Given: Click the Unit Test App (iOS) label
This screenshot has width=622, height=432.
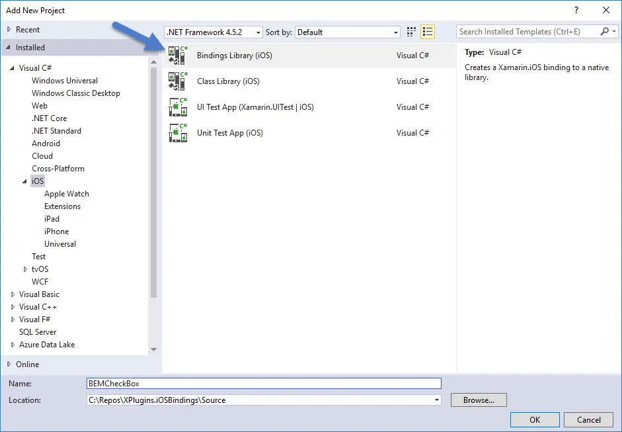Looking at the screenshot, I should pos(230,132).
